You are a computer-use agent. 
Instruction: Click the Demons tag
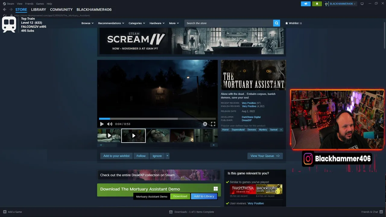click(252, 130)
